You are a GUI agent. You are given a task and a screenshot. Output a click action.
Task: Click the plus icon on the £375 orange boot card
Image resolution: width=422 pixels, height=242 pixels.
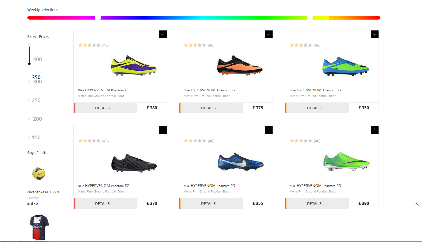[269, 34]
